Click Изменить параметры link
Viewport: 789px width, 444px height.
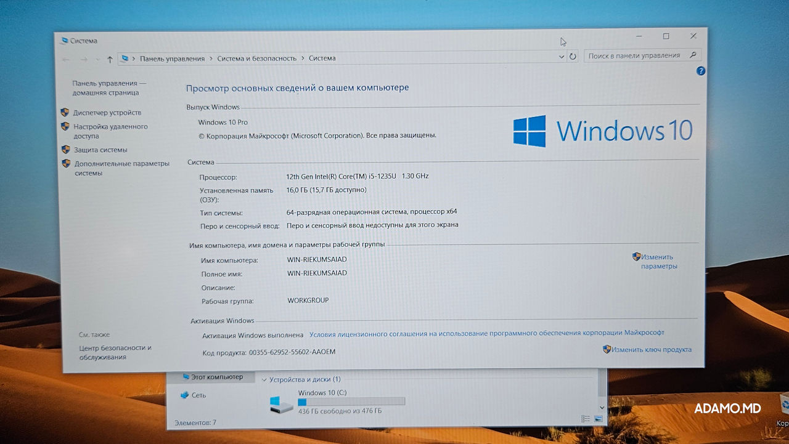click(658, 262)
